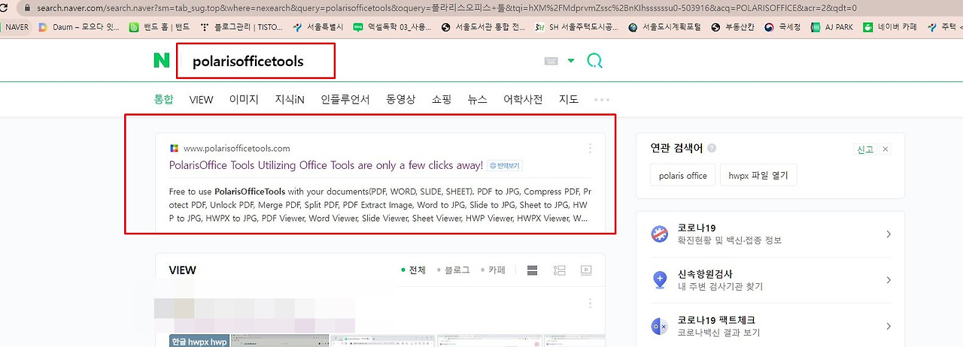Open options menu on PolarisOffice result
Viewport: 963px width, 347px height.
[590, 148]
